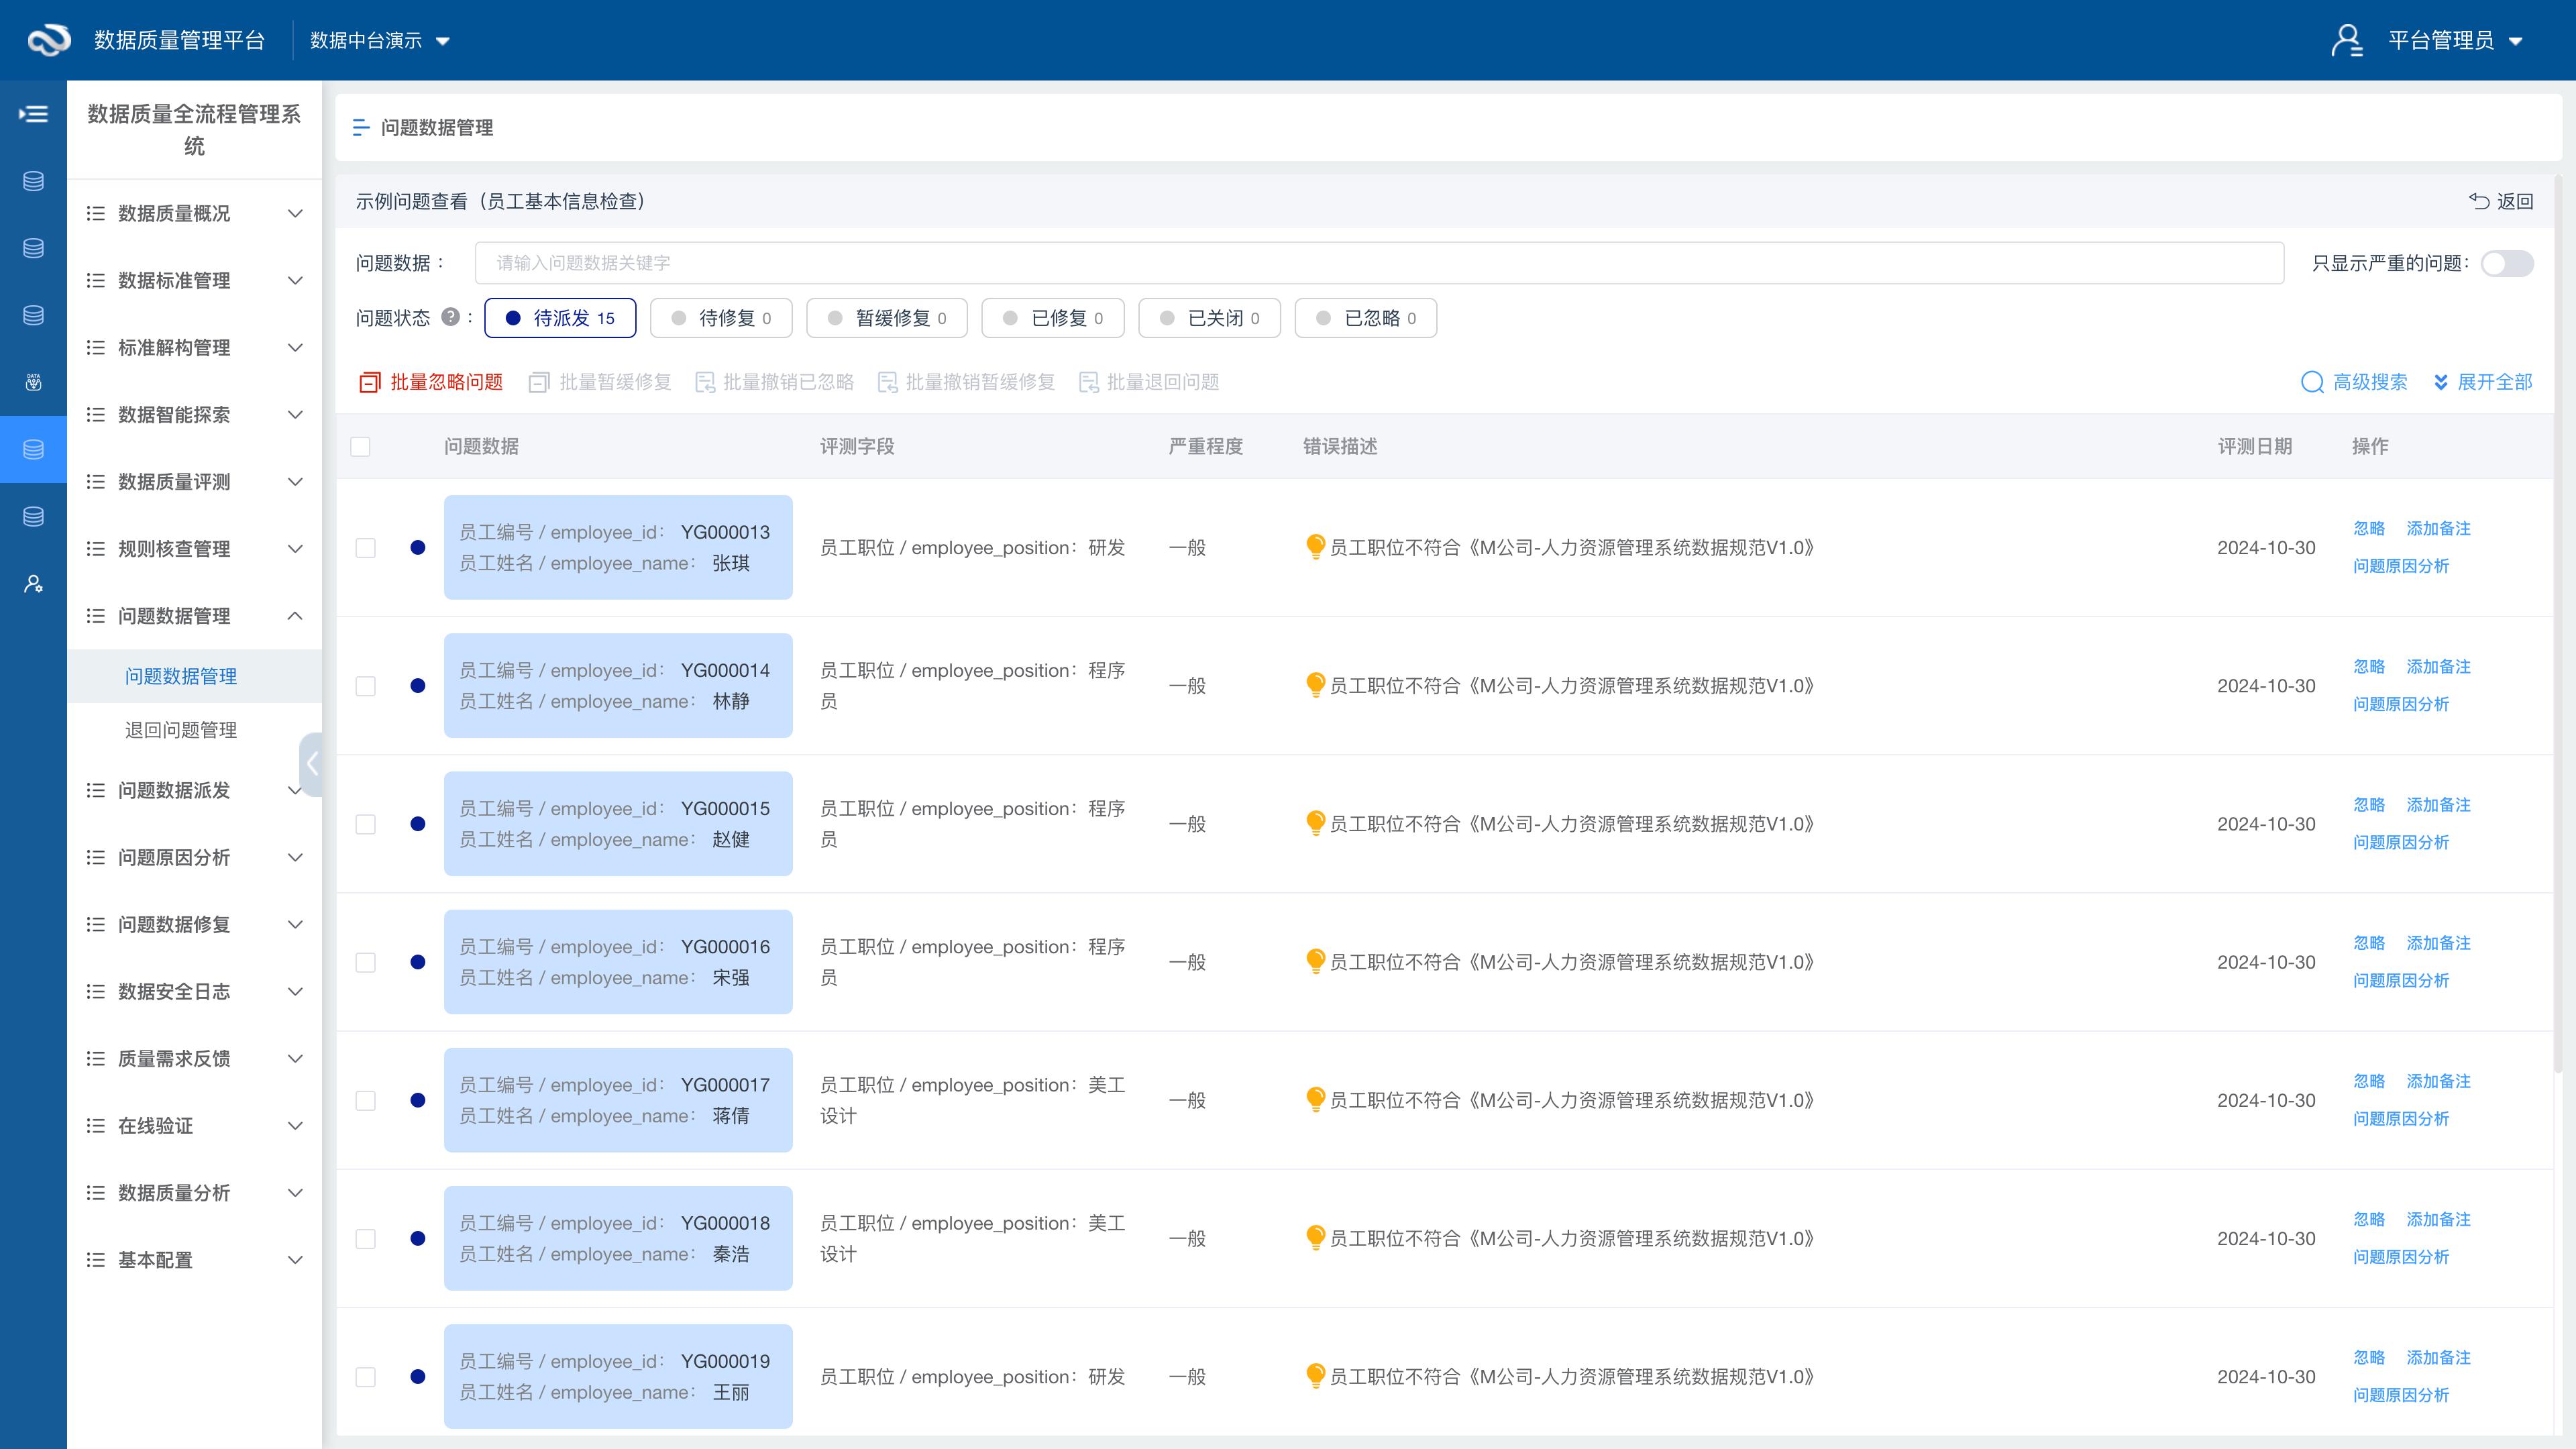2576x1449 pixels.
Task: Open the 平台管理员 user dropdown
Action: point(2453,40)
